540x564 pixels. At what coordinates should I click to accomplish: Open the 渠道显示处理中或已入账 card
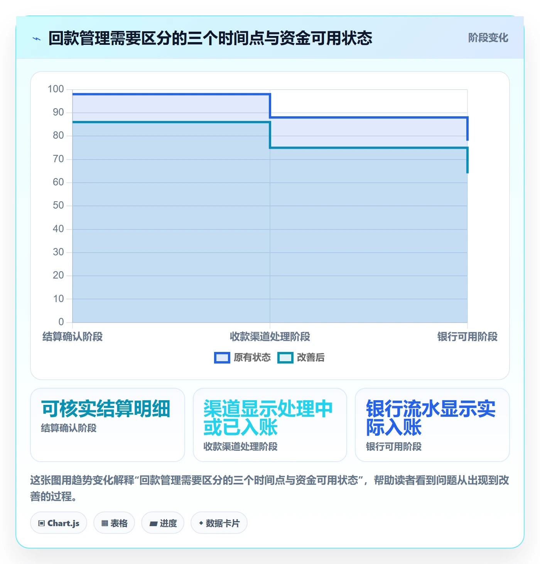pos(270,425)
